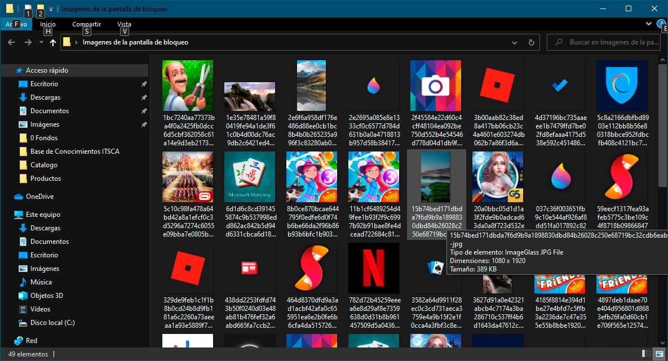Click the Up one level arrow
The image size is (668, 361).
(52, 42)
